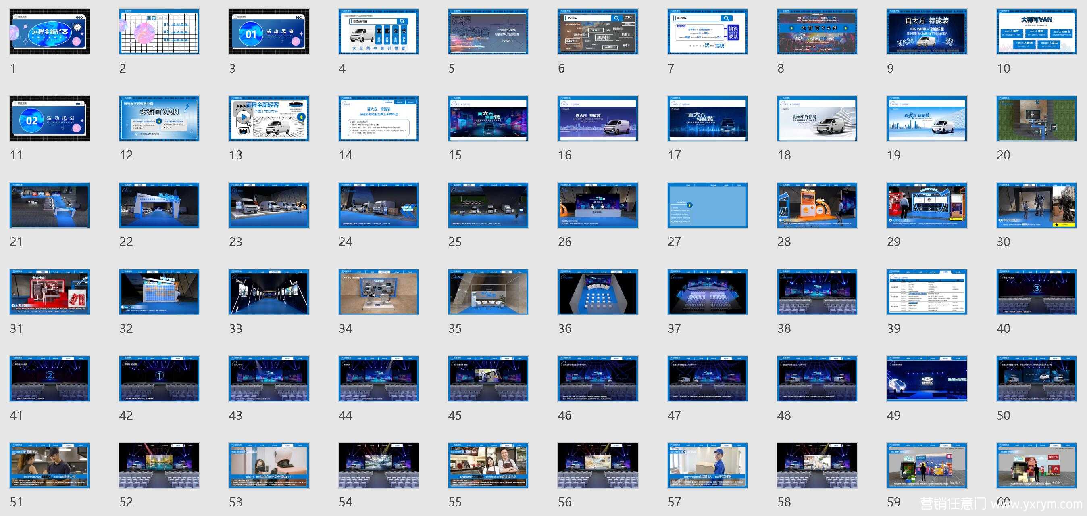The image size is (1087, 516).
Task: Select slide 57 blue courier thumbnail
Action: pyautogui.click(x=708, y=466)
